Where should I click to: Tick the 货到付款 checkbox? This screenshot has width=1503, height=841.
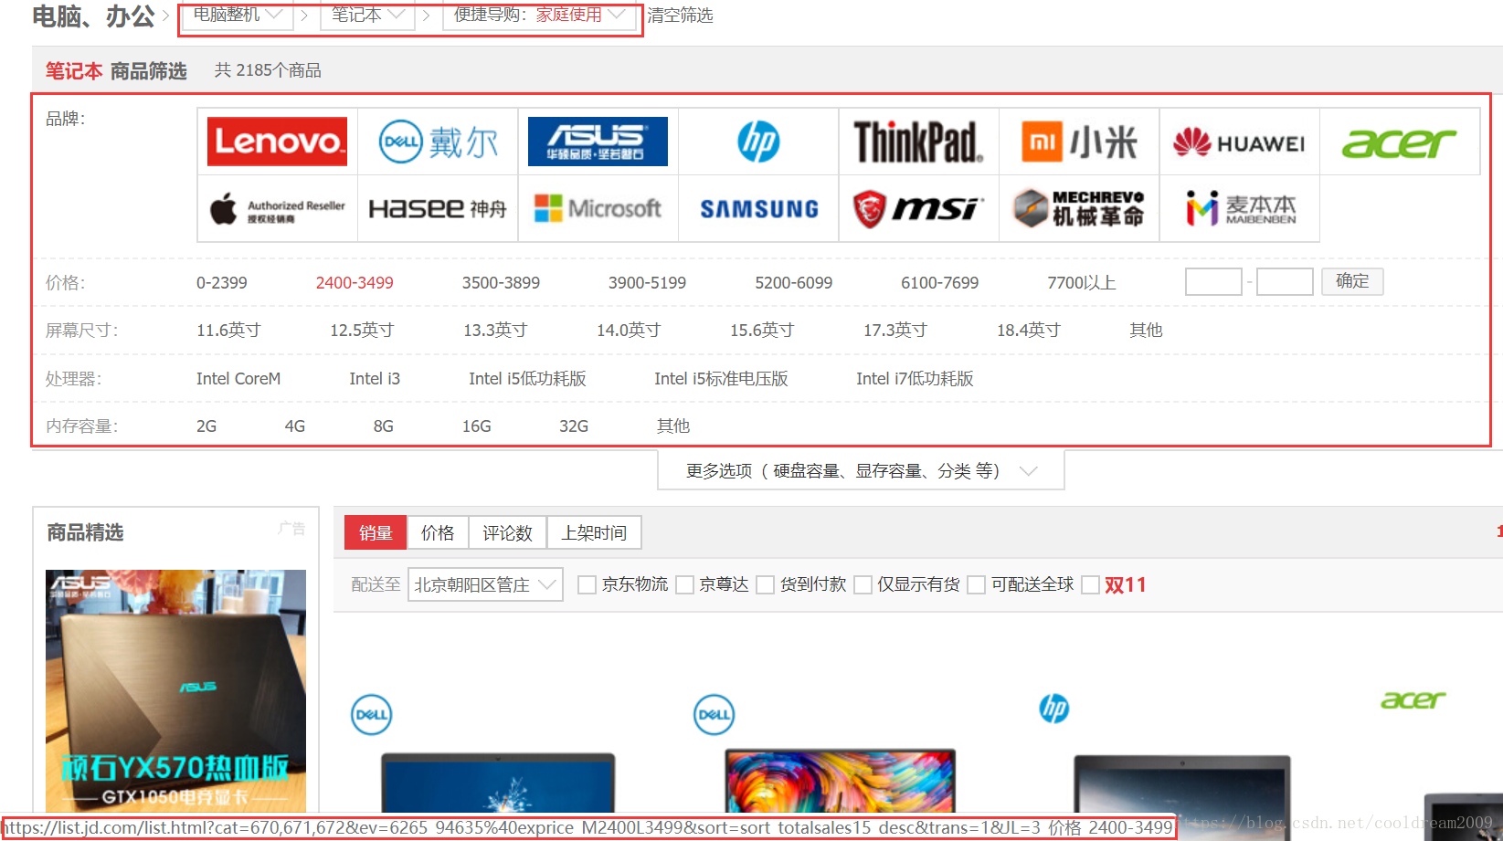click(x=766, y=584)
